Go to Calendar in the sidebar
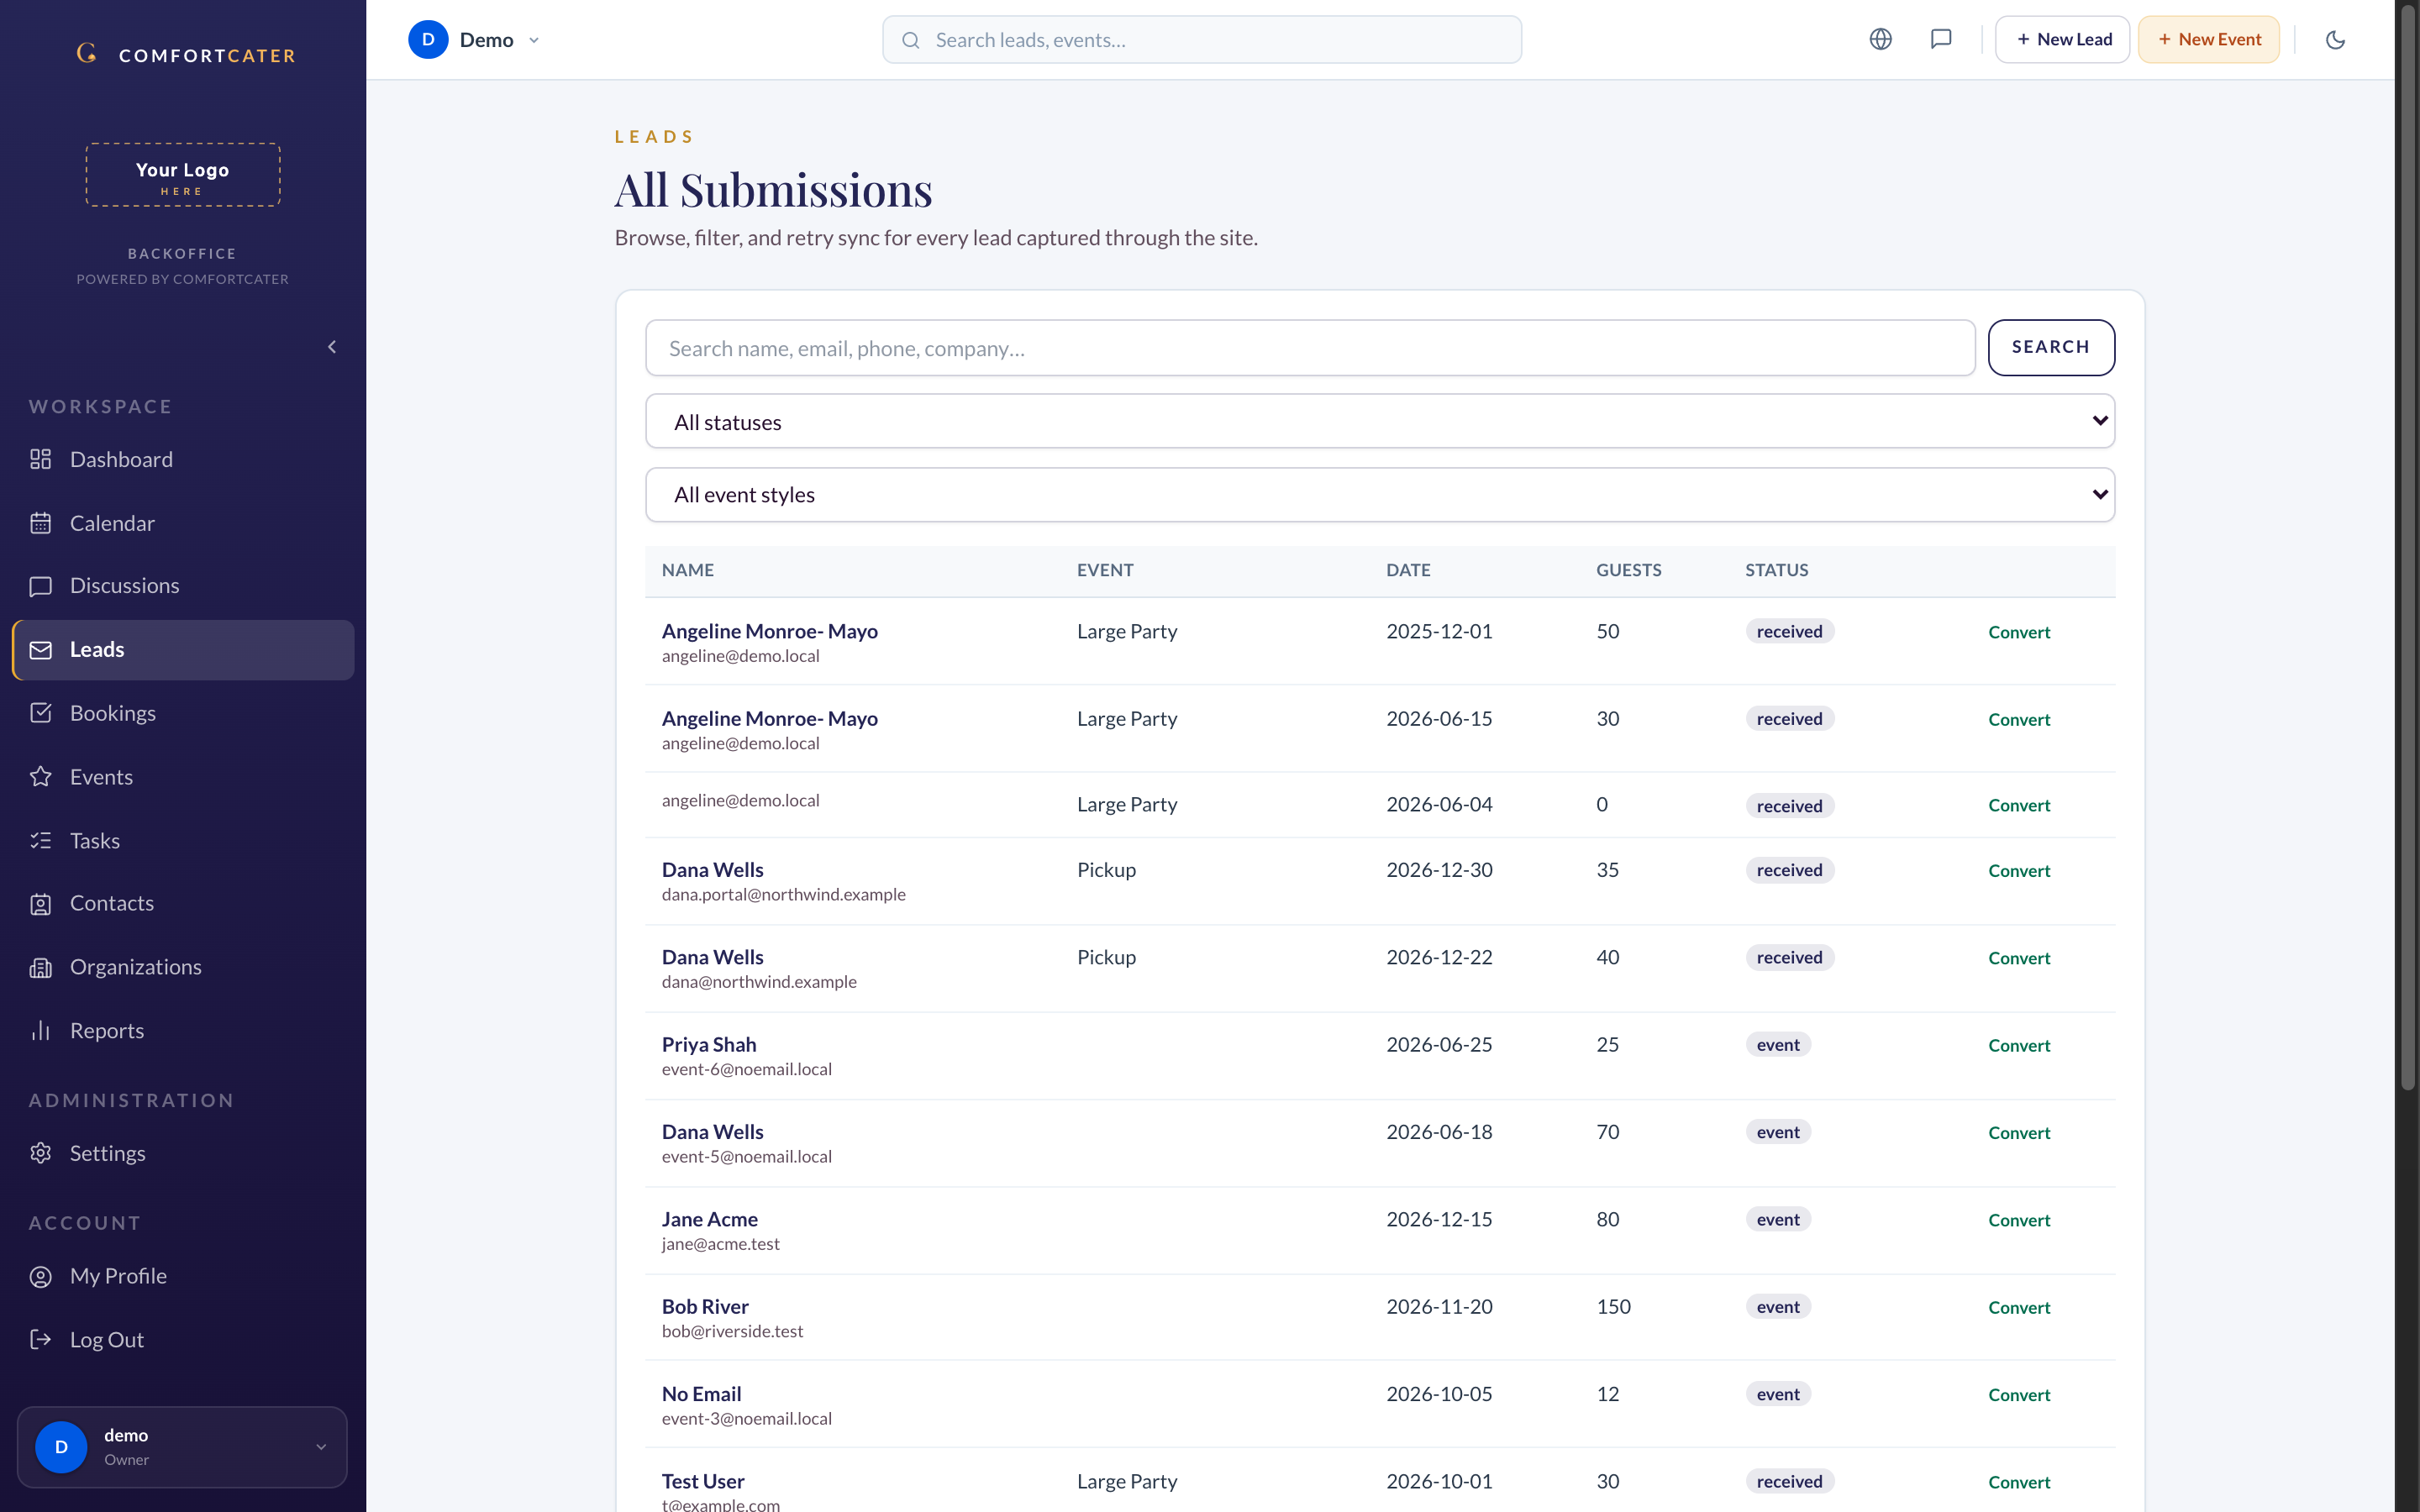 tap(183, 523)
